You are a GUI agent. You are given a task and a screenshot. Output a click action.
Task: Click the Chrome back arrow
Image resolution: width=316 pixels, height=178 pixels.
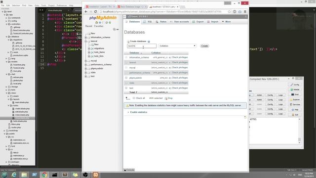coord(86,12)
